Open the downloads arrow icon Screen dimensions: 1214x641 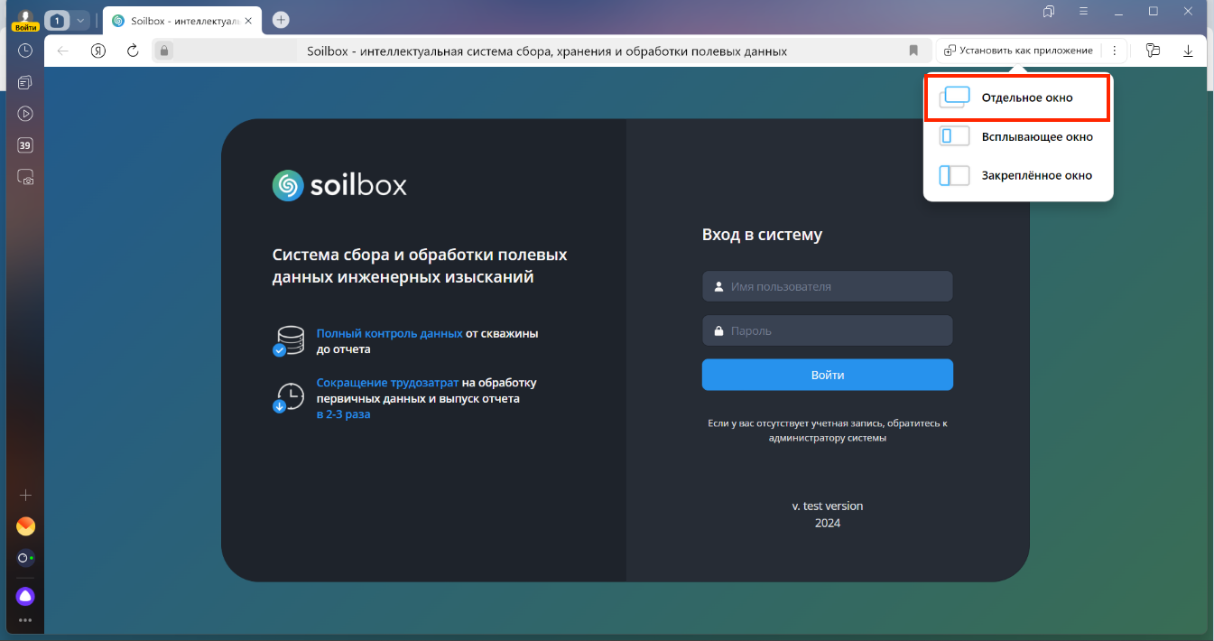(x=1188, y=51)
